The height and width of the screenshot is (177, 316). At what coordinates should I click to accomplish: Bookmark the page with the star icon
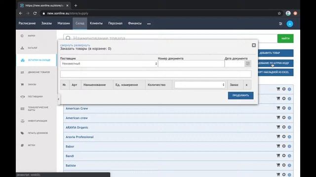pos(279,13)
